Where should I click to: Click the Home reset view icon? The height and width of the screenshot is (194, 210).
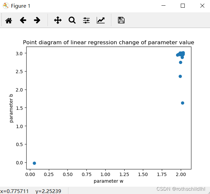tap(9, 20)
